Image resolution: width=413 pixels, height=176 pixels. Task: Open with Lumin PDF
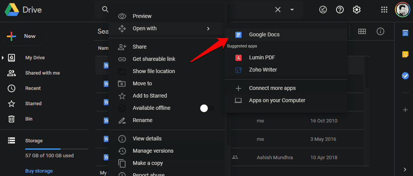click(x=286, y=57)
